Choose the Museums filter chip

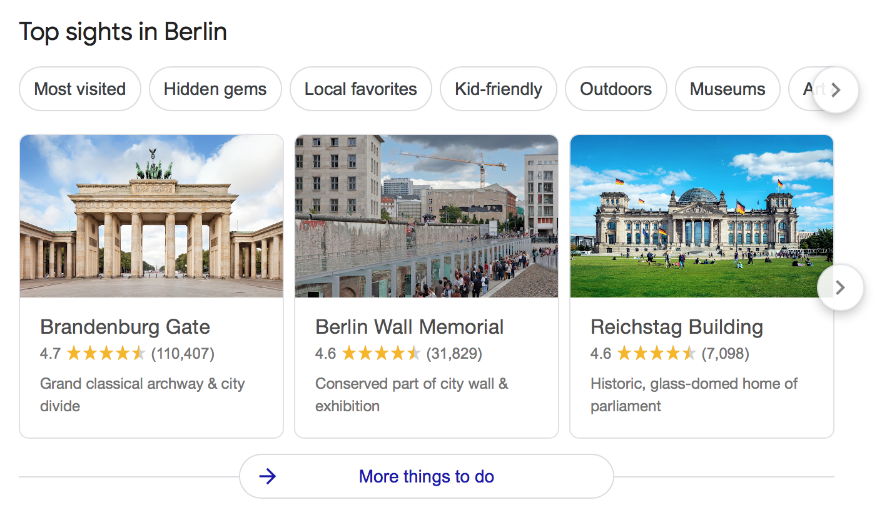pyautogui.click(x=727, y=89)
